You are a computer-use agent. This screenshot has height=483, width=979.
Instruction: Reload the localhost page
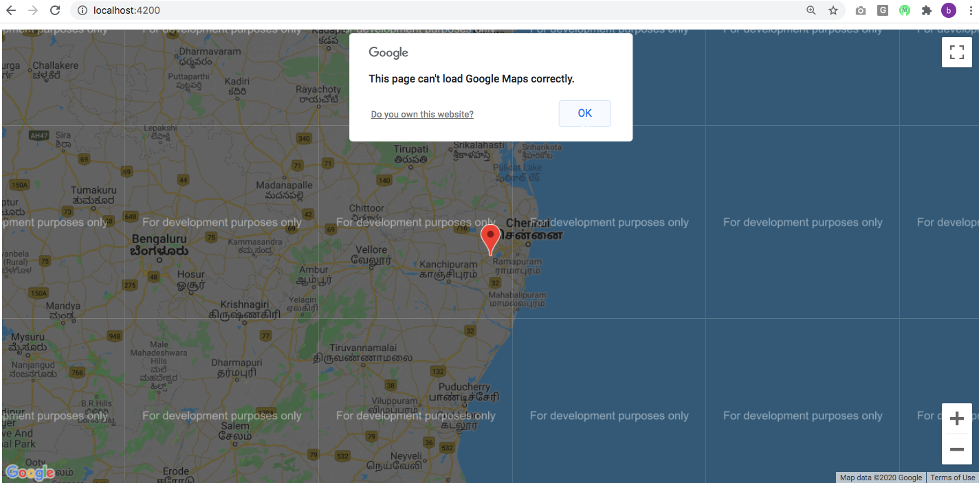(56, 10)
